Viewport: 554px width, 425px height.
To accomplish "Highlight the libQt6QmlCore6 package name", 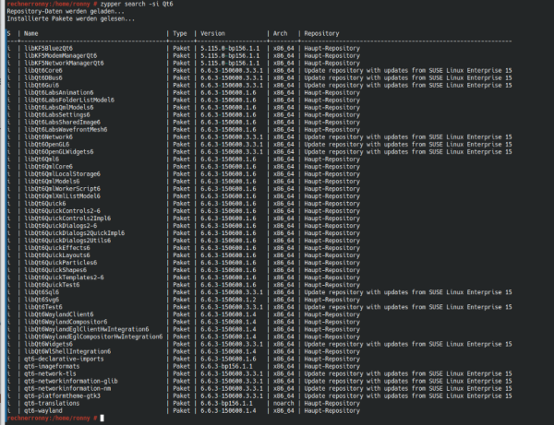I will click(x=48, y=167).
